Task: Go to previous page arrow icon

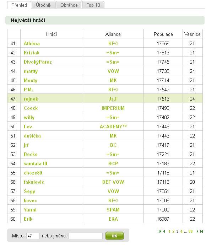Action: 164,231
